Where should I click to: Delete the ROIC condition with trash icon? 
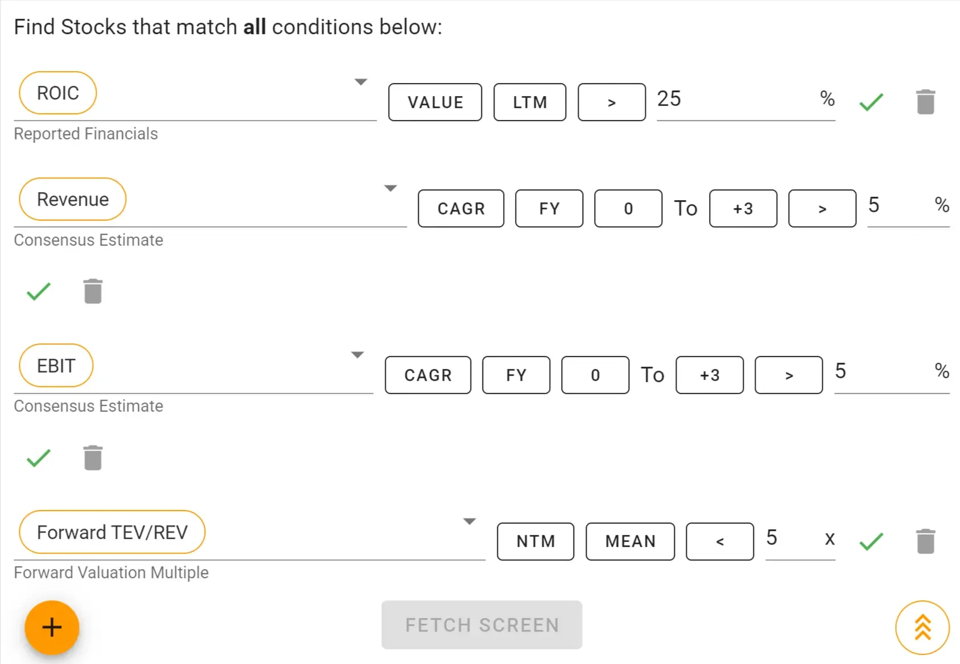(925, 102)
